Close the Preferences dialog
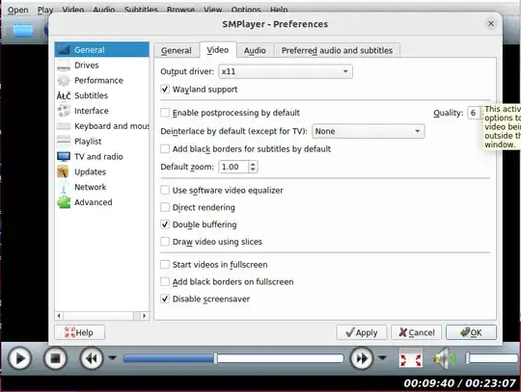Screen dimensions: 521x392 coord(491,23)
